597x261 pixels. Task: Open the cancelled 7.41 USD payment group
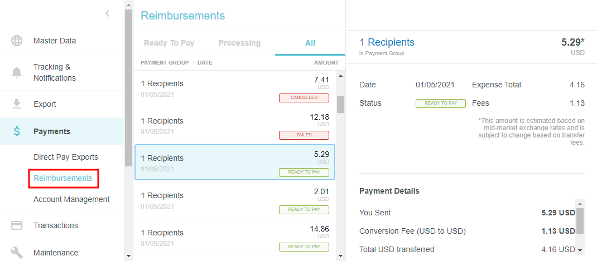click(234, 88)
